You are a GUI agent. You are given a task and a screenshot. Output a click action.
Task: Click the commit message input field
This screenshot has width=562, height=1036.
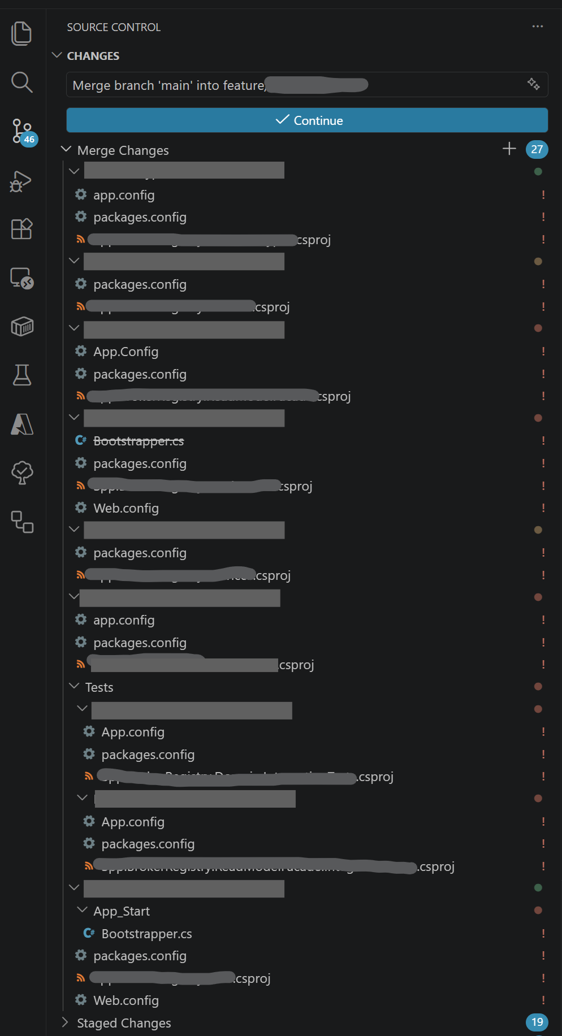pos(294,85)
